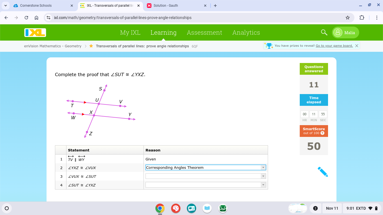The height and width of the screenshot is (215, 383).
Task: Open reason dropdown for statement 3
Action: [263, 176]
